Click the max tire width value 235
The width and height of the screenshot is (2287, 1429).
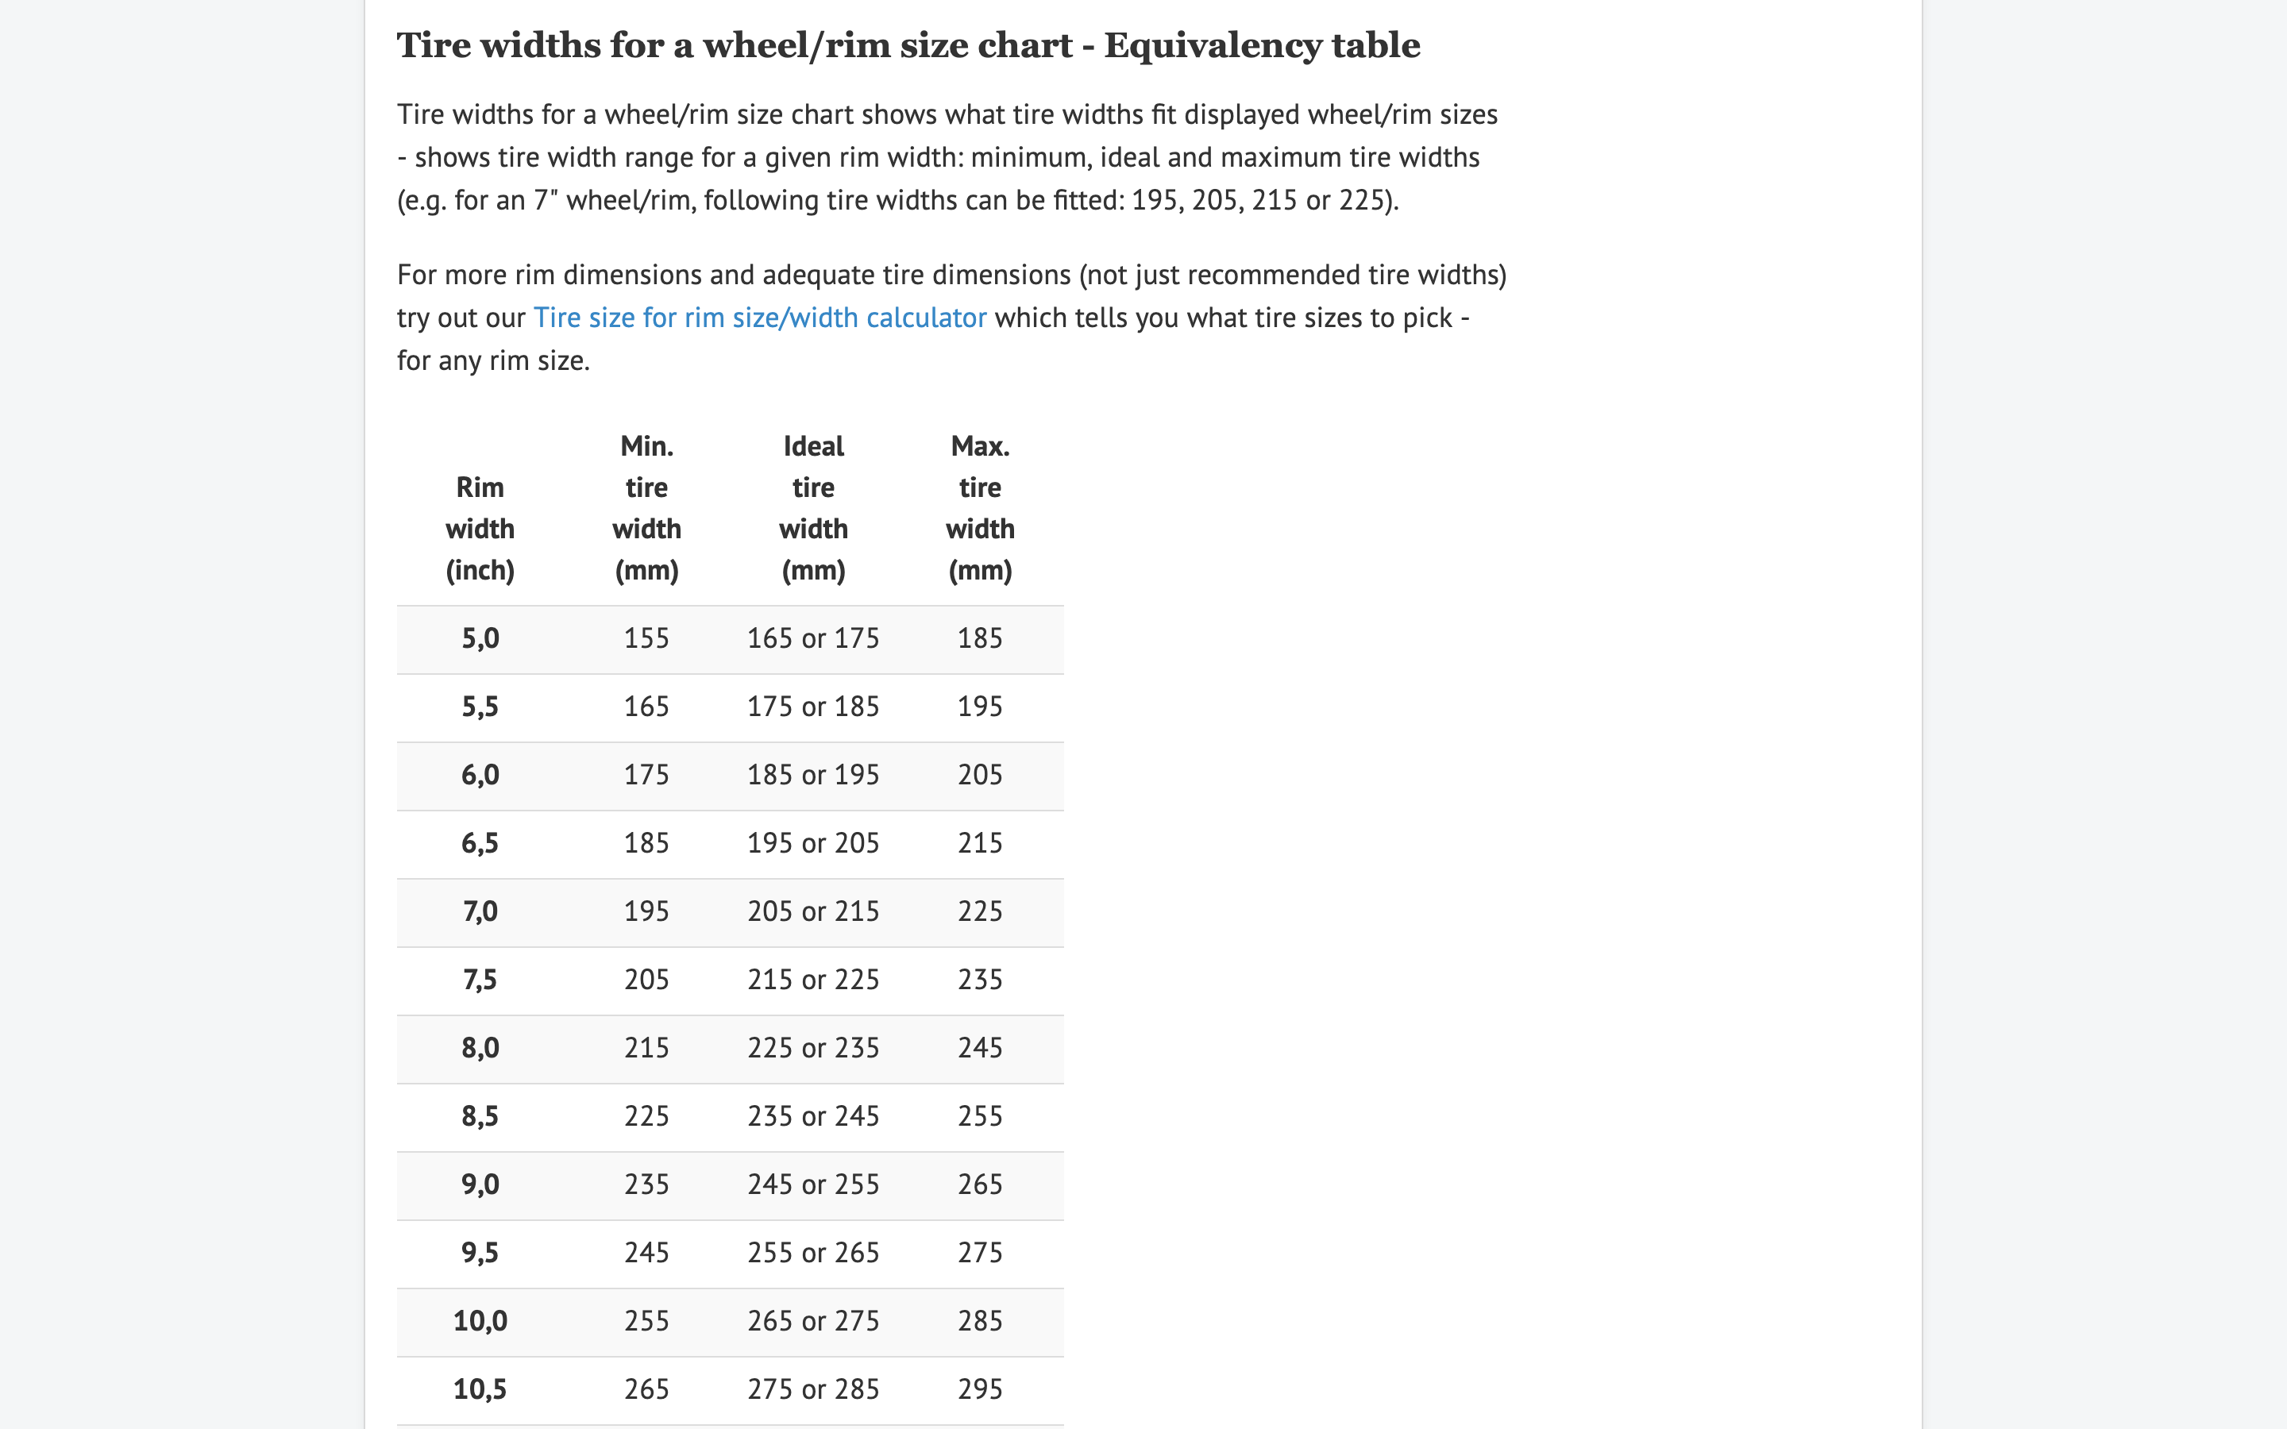click(x=980, y=980)
